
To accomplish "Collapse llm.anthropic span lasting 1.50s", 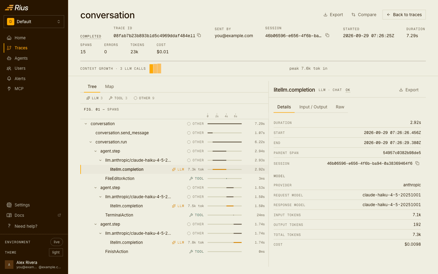I will (x=100, y=197).
